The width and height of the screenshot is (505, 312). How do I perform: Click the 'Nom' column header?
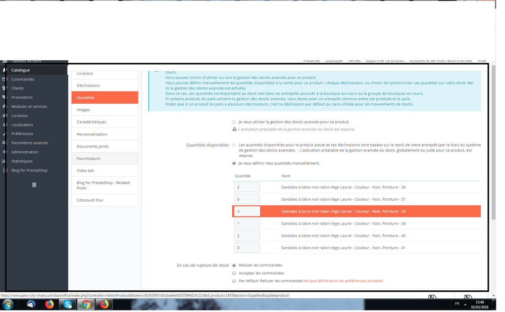click(x=286, y=176)
